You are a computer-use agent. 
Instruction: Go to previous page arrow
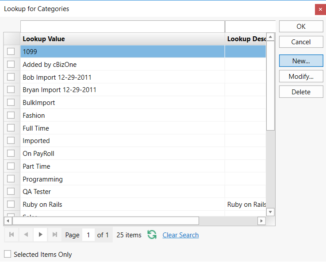[26, 235]
